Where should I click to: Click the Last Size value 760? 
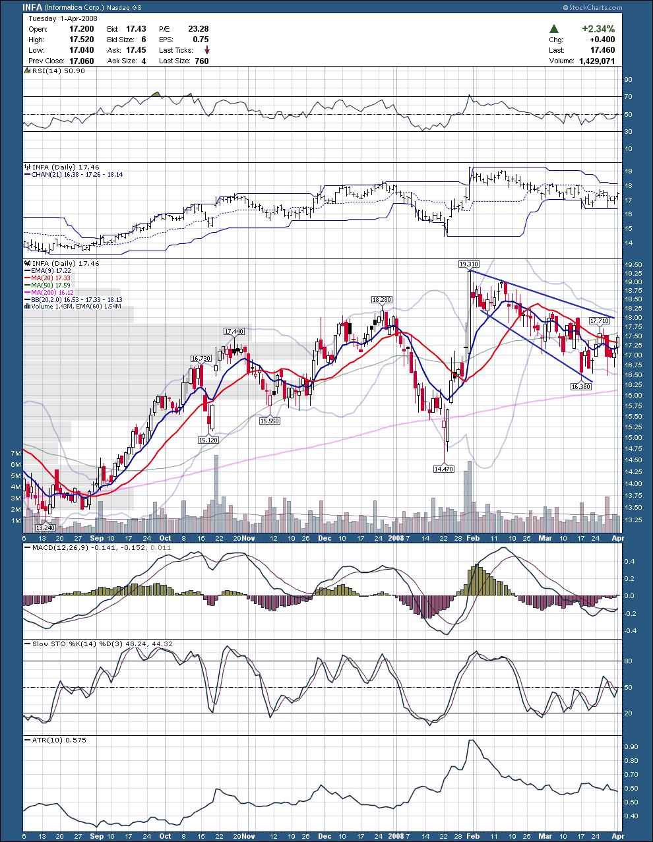[201, 61]
